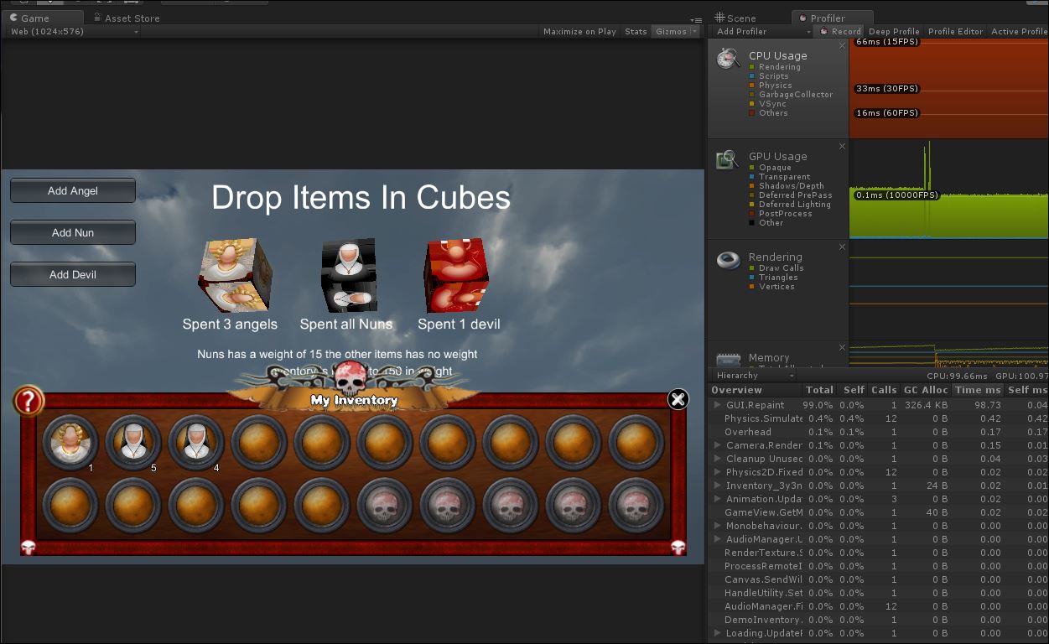Sort by the Total column header
This screenshot has width=1049, height=644.
click(819, 390)
